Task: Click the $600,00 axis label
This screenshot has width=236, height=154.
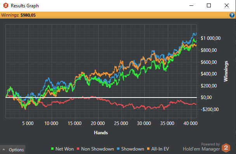Action: (209, 62)
